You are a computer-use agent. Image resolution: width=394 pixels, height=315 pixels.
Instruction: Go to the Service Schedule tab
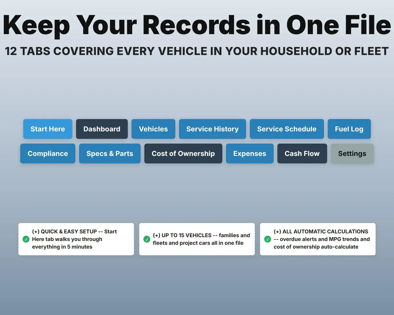(x=287, y=129)
